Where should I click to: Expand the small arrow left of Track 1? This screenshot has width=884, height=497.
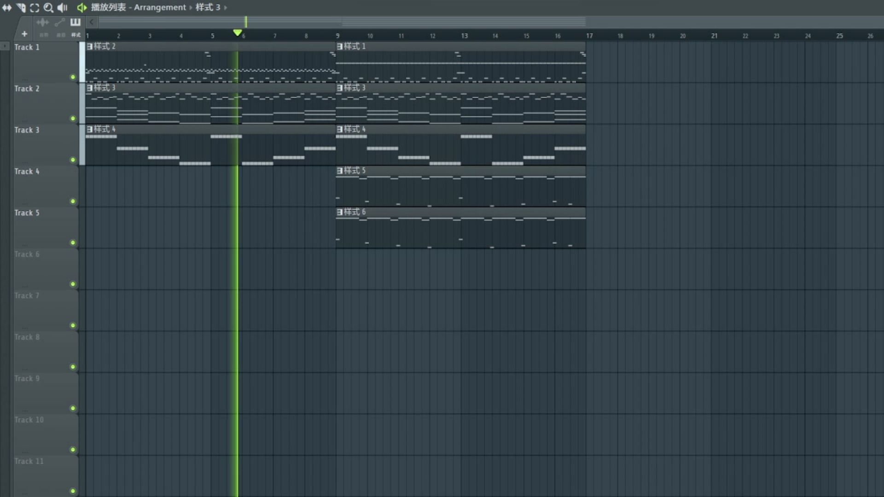[x=5, y=46]
